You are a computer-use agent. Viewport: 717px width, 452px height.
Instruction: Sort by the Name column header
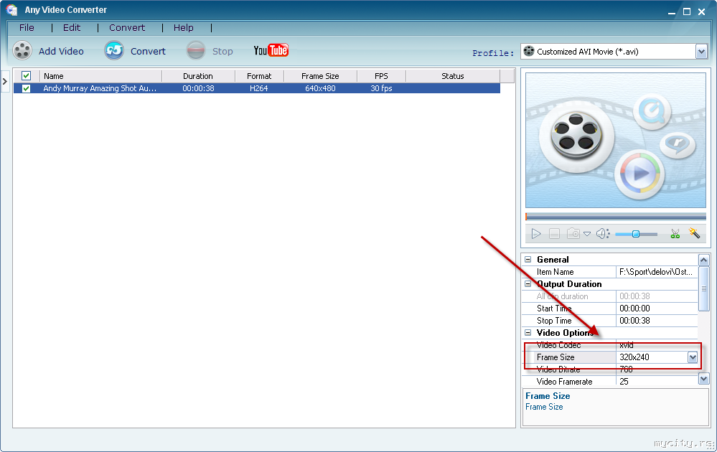(100, 76)
